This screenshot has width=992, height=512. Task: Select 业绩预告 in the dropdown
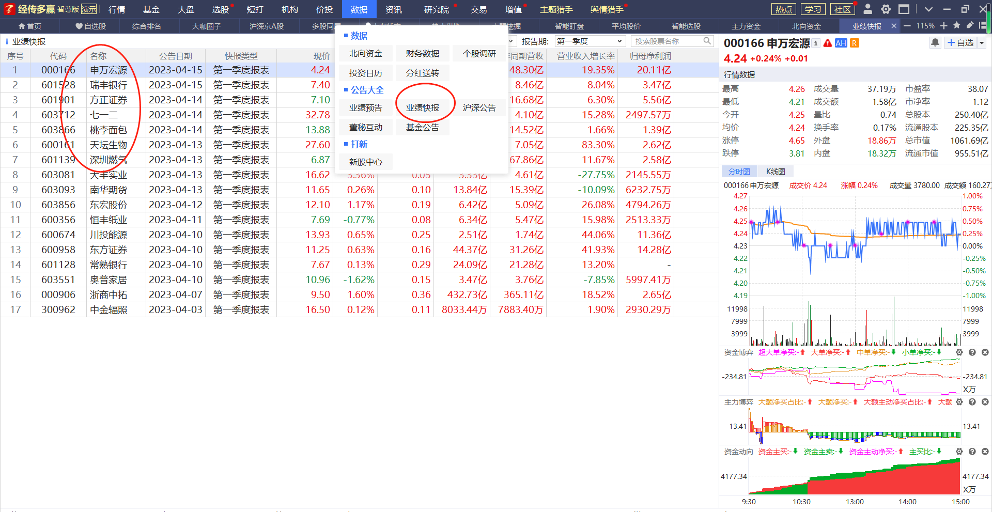(366, 107)
